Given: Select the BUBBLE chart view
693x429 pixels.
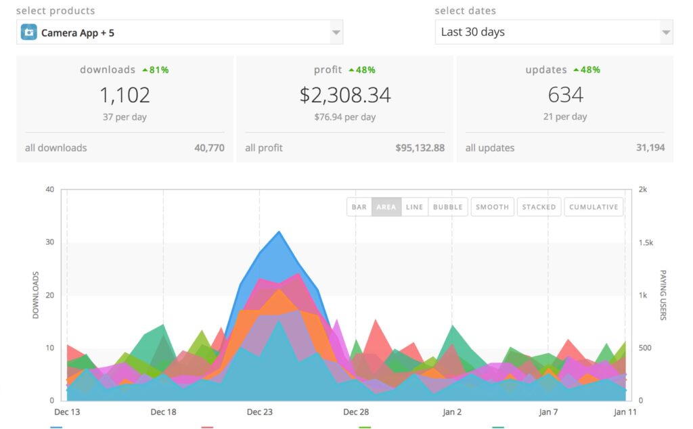Looking at the screenshot, I should click(x=447, y=207).
